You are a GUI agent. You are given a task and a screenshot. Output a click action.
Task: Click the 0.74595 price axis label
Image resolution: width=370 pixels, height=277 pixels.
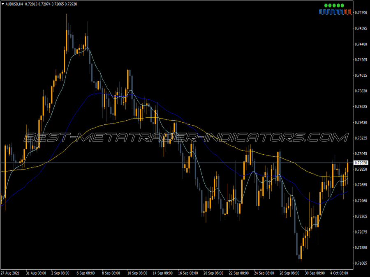(361, 28)
